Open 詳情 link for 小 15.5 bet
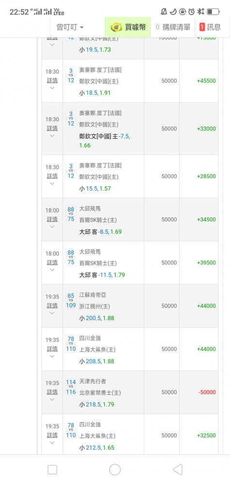This screenshot has height=485, width=230. point(52,176)
